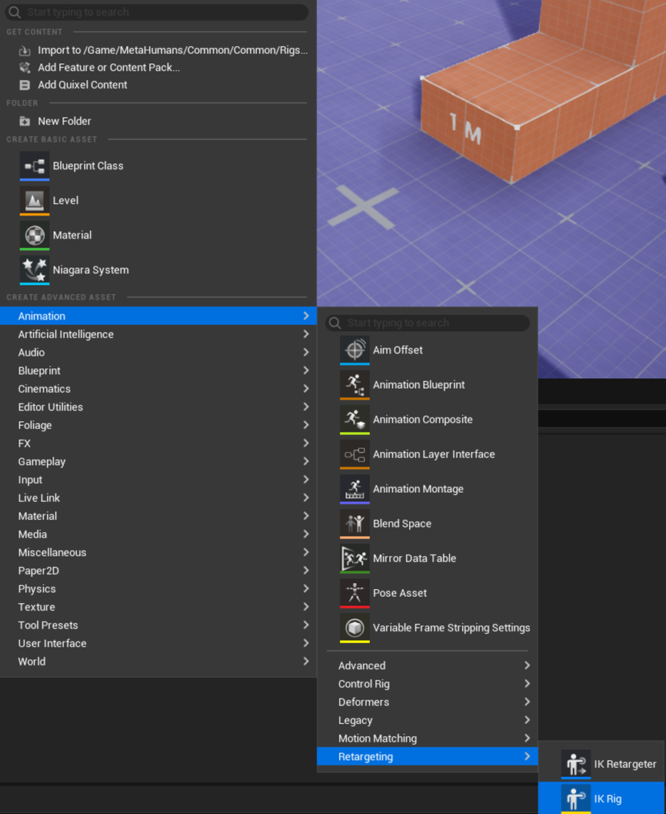Select Variable Frame Stripping Settings label
The height and width of the screenshot is (814, 666).
tap(451, 628)
